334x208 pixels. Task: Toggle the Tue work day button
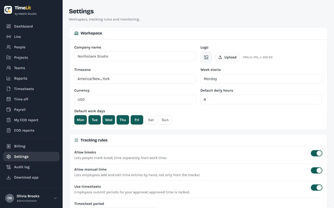95,120
